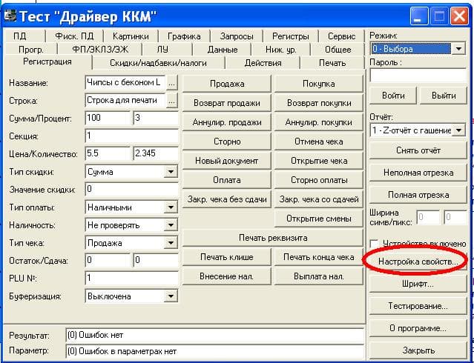
Task: Click the Печать реквизита button
Action: pyautogui.click(x=273, y=238)
